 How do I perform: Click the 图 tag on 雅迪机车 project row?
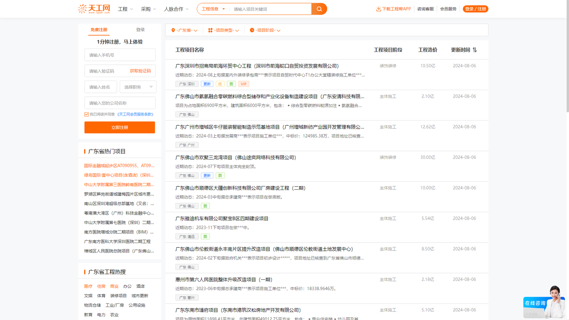point(205,237)
